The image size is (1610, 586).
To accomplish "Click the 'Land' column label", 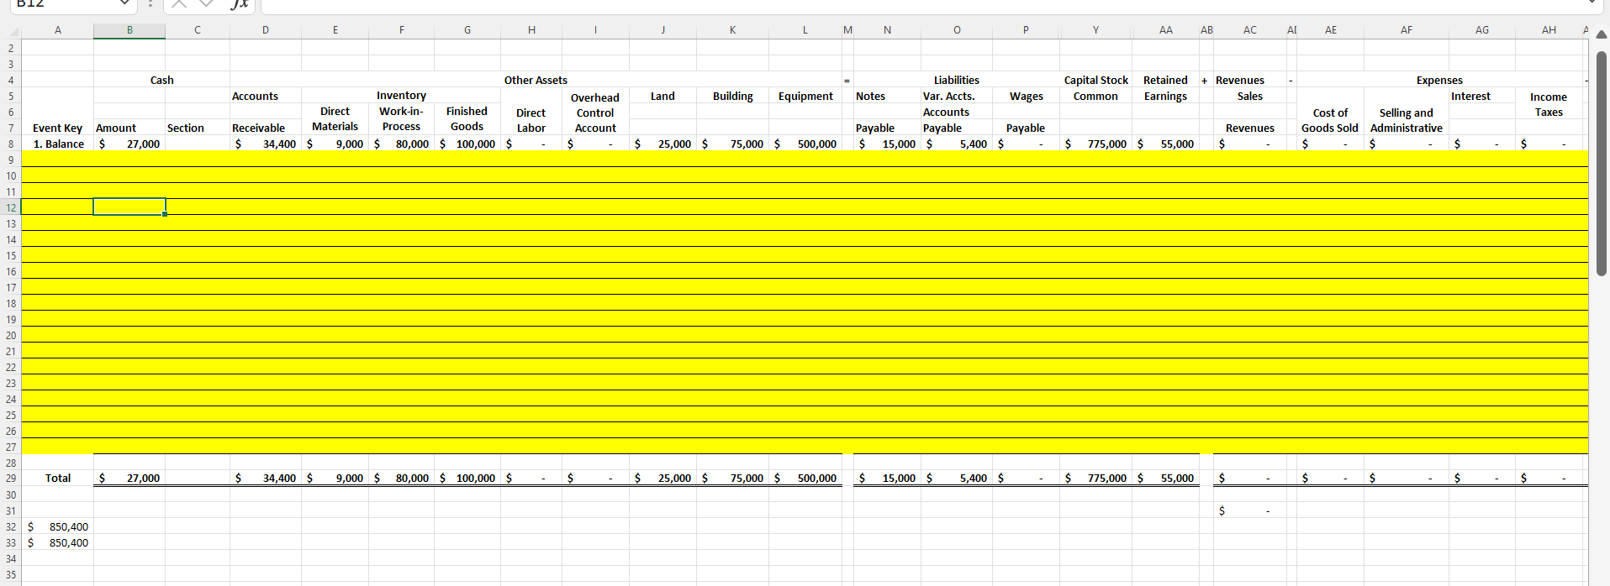I will pyautogui.click(x=662, y=96).
